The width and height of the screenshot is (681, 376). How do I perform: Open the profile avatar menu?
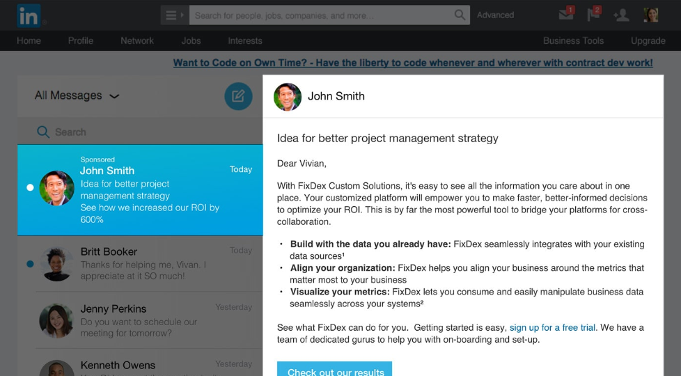[x=650, y=15]
